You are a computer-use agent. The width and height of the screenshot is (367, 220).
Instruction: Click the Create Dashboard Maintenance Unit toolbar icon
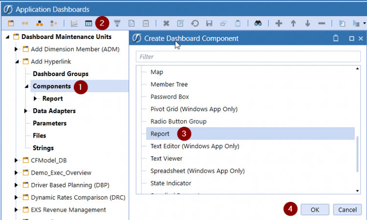pos(10,23)
